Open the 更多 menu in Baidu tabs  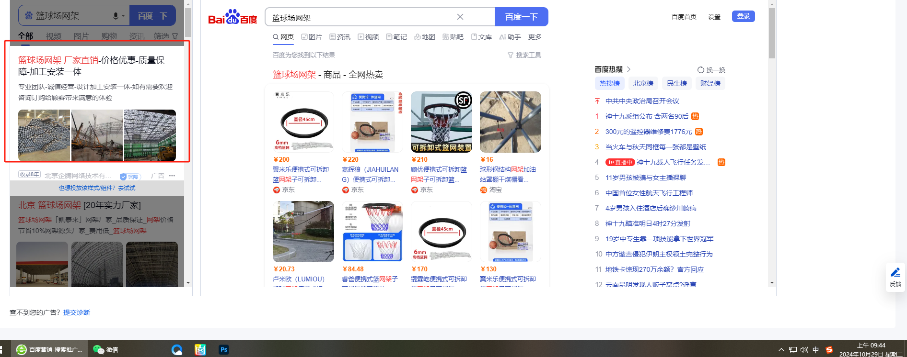click(535, 37)
